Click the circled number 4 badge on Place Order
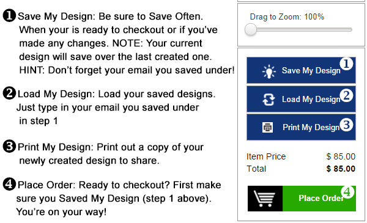Screen dimensions: 367x223 coord(347,192)
